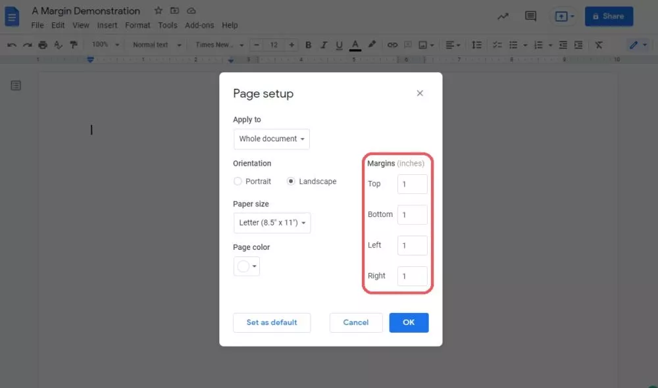
Task: Click the Bottom margin input field
Action: pyautogui.click(x=413, y=215)
